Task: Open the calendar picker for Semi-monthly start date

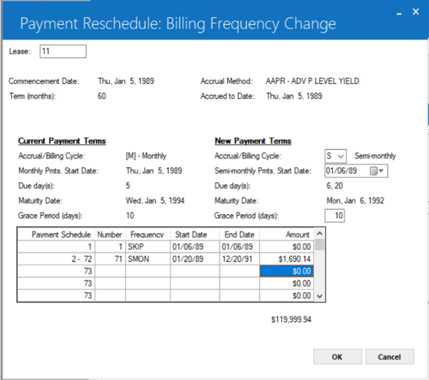Action: point(377,171)
